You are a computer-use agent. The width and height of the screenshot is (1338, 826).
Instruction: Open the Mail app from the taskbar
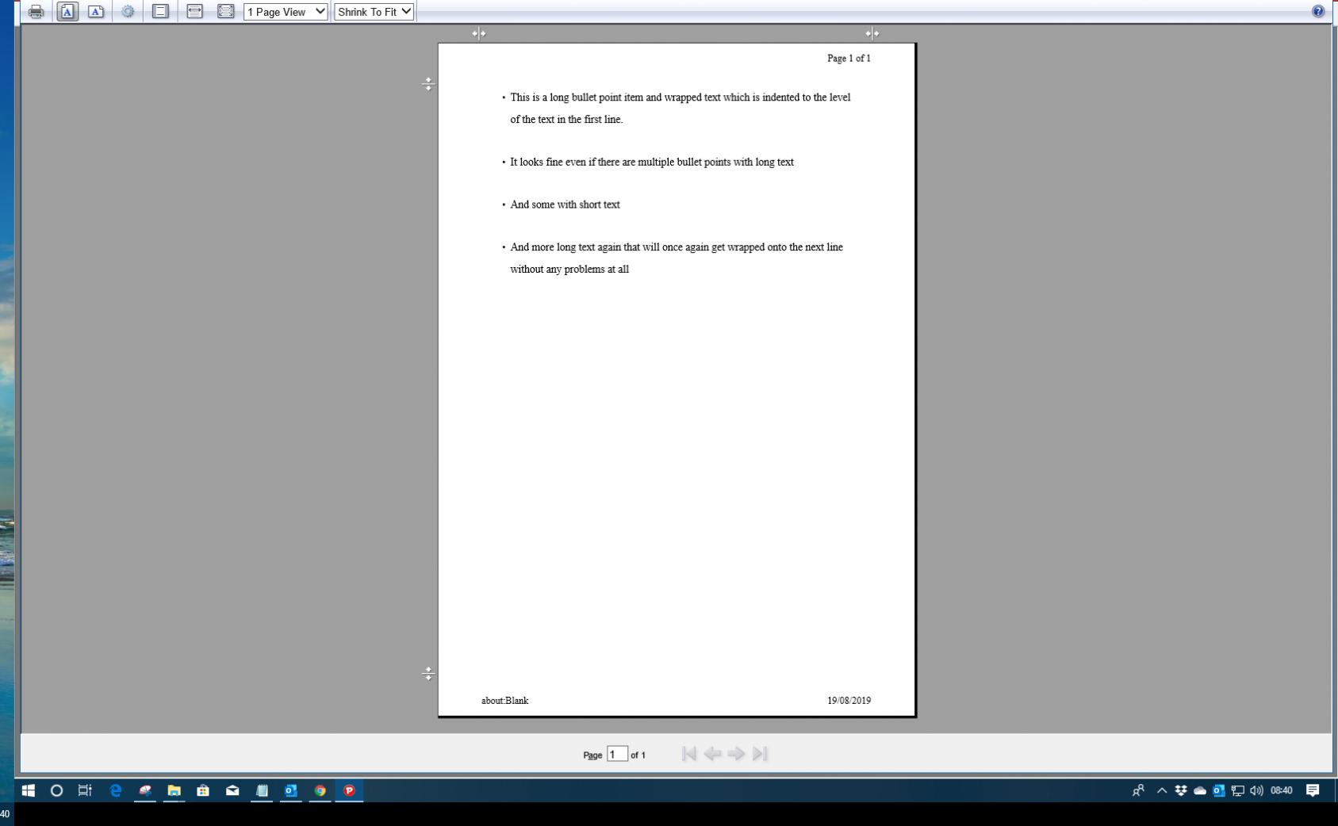[232, 790]
